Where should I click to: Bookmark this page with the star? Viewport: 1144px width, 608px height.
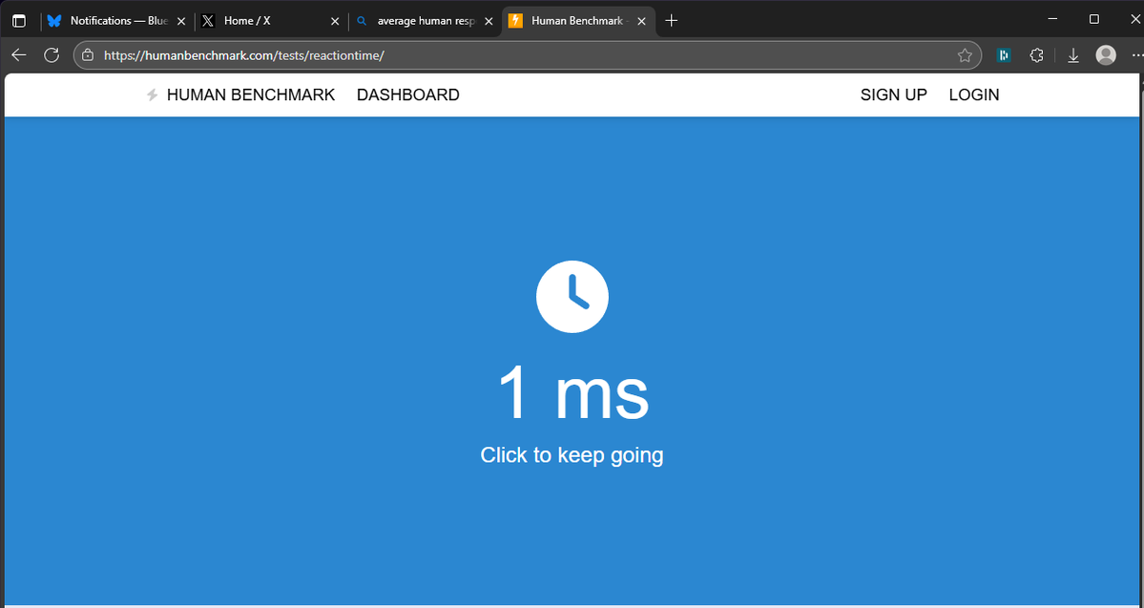coord(965,54)
